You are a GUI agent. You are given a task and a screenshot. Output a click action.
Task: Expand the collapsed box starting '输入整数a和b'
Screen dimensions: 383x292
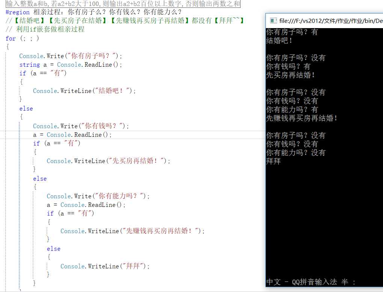pyautogui.click(x=123, y=4)
